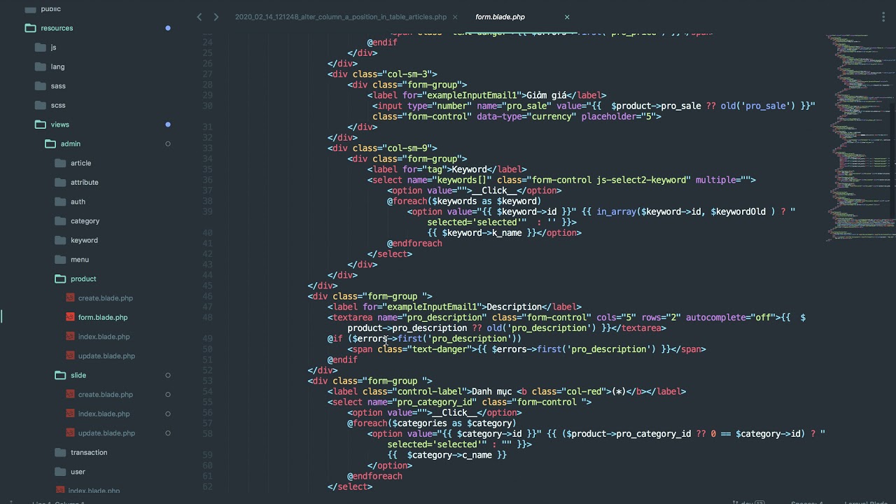Click the file icon of product's create.blade.php
Viewport: 896px width, 504px height.
[70, 297]
